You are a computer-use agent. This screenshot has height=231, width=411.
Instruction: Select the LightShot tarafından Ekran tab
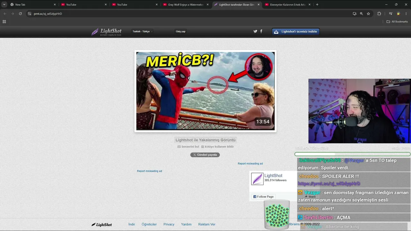pyautogui.click(x=237, y=4)
